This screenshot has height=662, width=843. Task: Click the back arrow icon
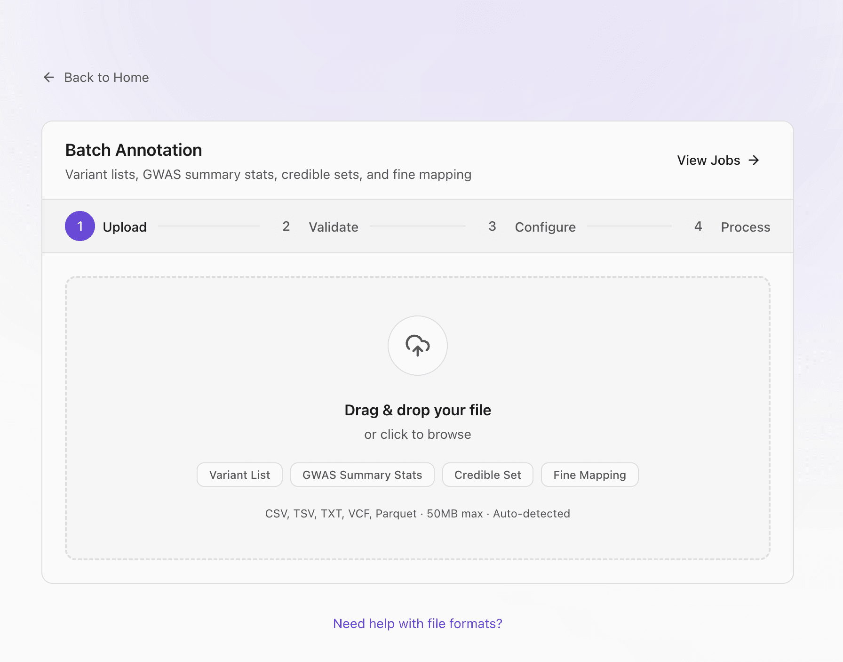coord(49,77)
